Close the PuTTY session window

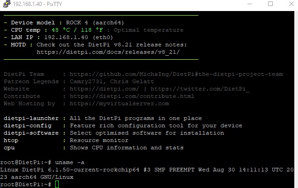click(292, 4)
